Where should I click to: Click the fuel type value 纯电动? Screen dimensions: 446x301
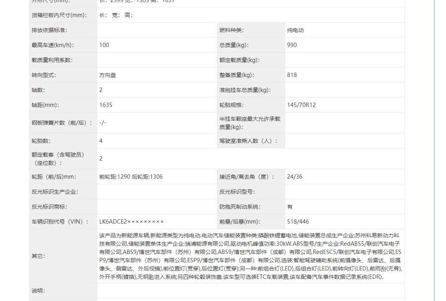pyautogui.click(x=295, y=30)
